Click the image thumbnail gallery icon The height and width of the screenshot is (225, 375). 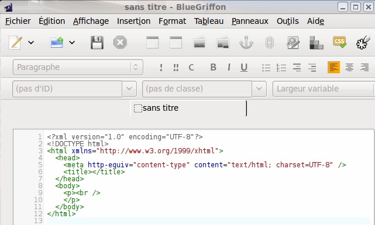click(x=223, y=43)
